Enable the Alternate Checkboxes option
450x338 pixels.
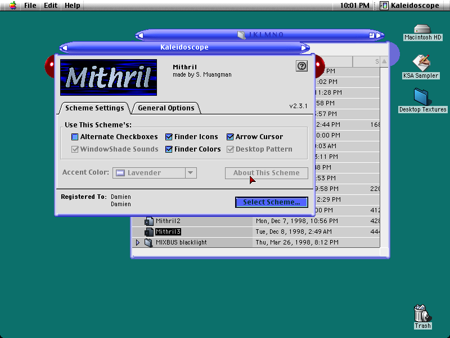(75, 137)
